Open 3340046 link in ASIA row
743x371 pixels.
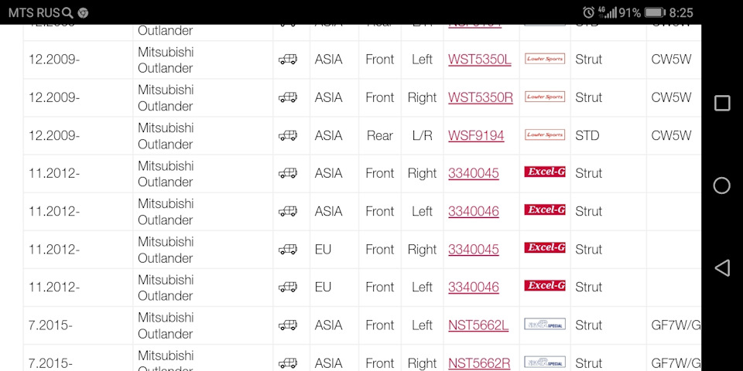[x=474, y=211]
